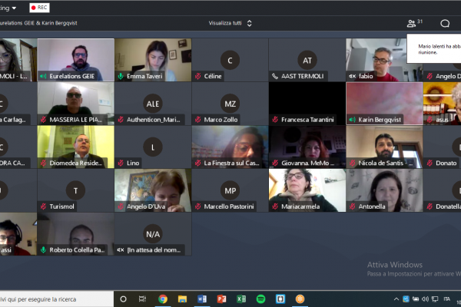This screenshot has width=461, height=307.
Task: Click the Marco Zollo name label
Action: point(221,120)
